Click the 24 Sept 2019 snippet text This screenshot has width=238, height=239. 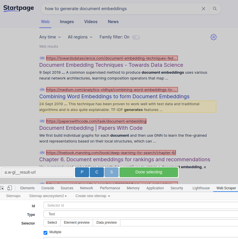[128, 107]
